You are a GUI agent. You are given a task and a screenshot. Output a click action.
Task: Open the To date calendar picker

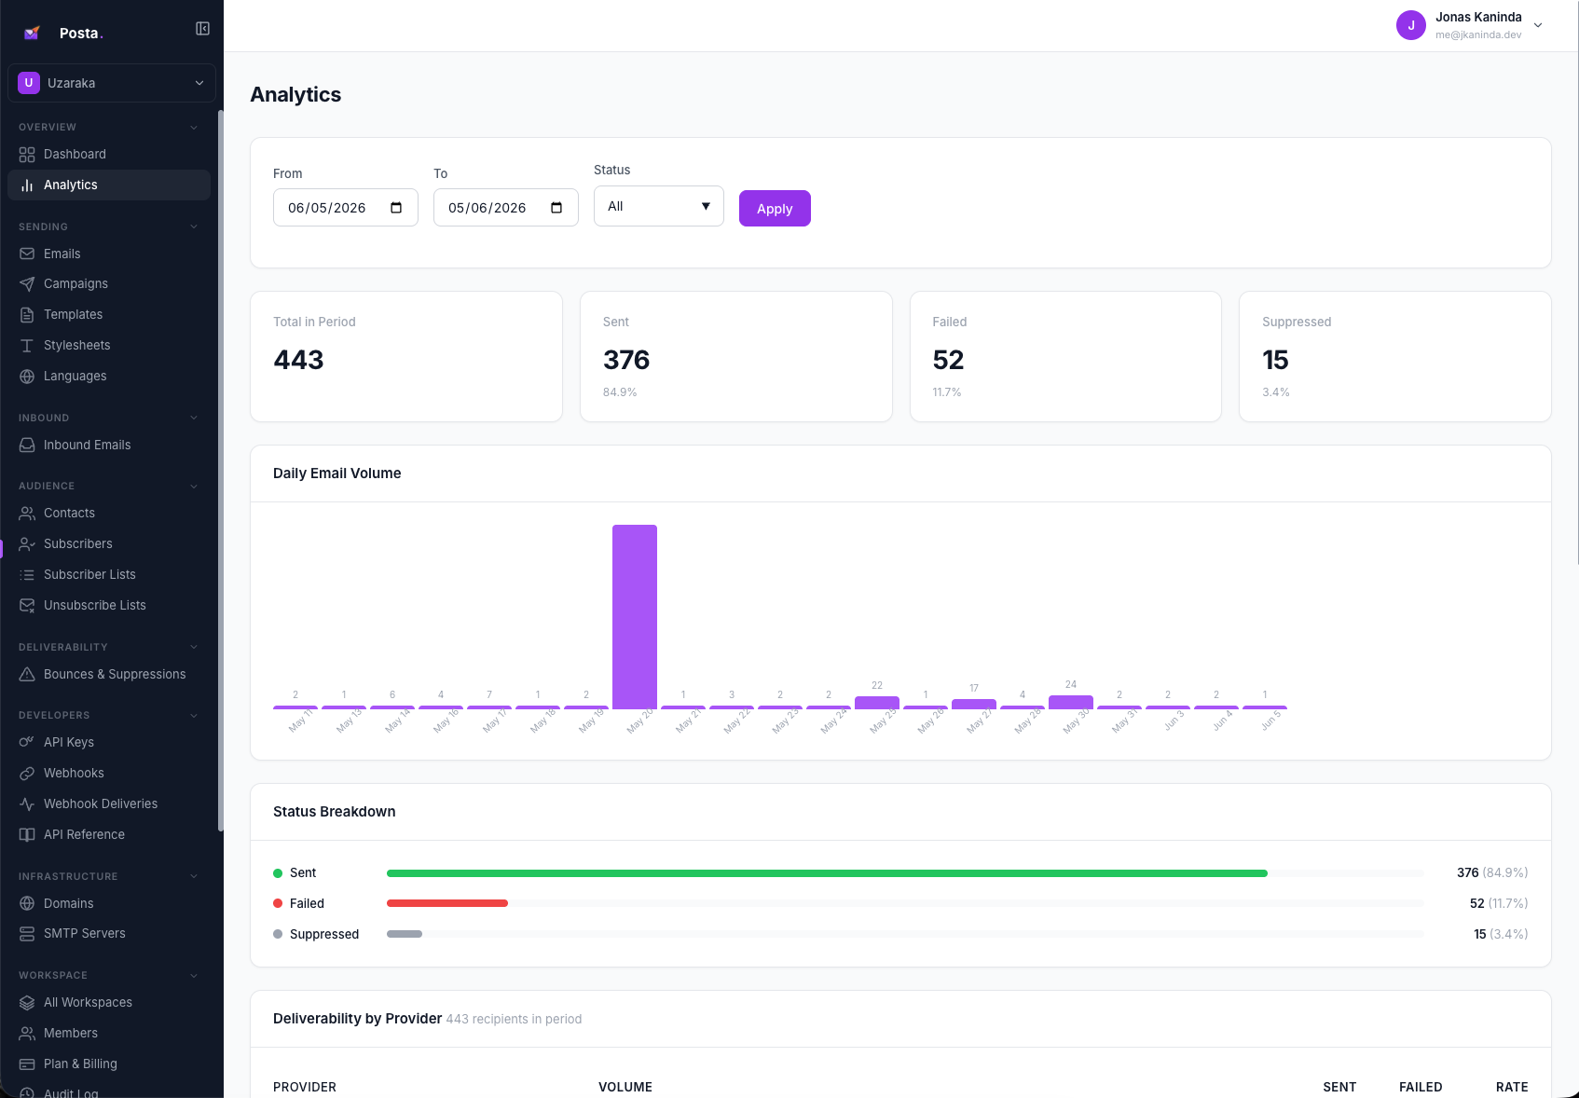[556, 208]
